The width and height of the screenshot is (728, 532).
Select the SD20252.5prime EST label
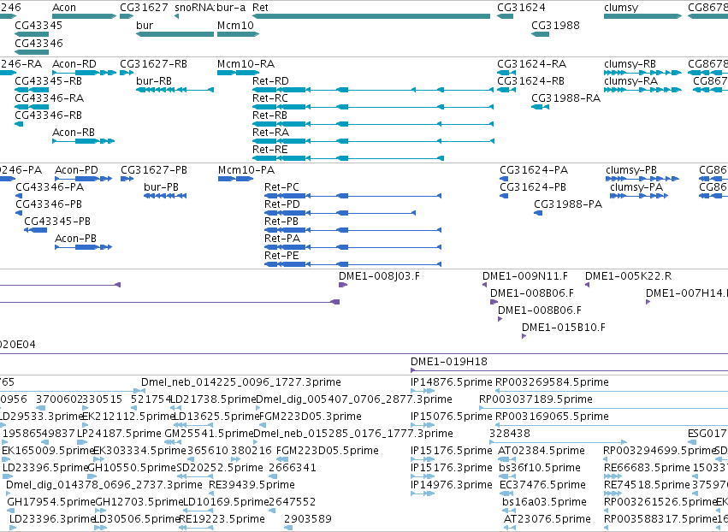tap(220, 468)
